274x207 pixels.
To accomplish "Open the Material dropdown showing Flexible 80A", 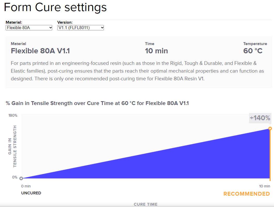I will tap(29, 28).
